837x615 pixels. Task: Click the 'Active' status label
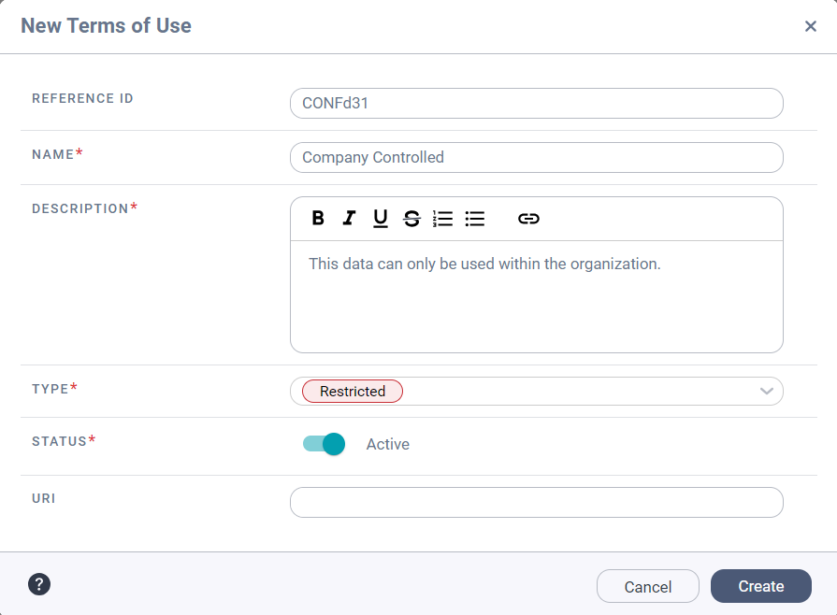pyautogui.click(x=387, y=444)
